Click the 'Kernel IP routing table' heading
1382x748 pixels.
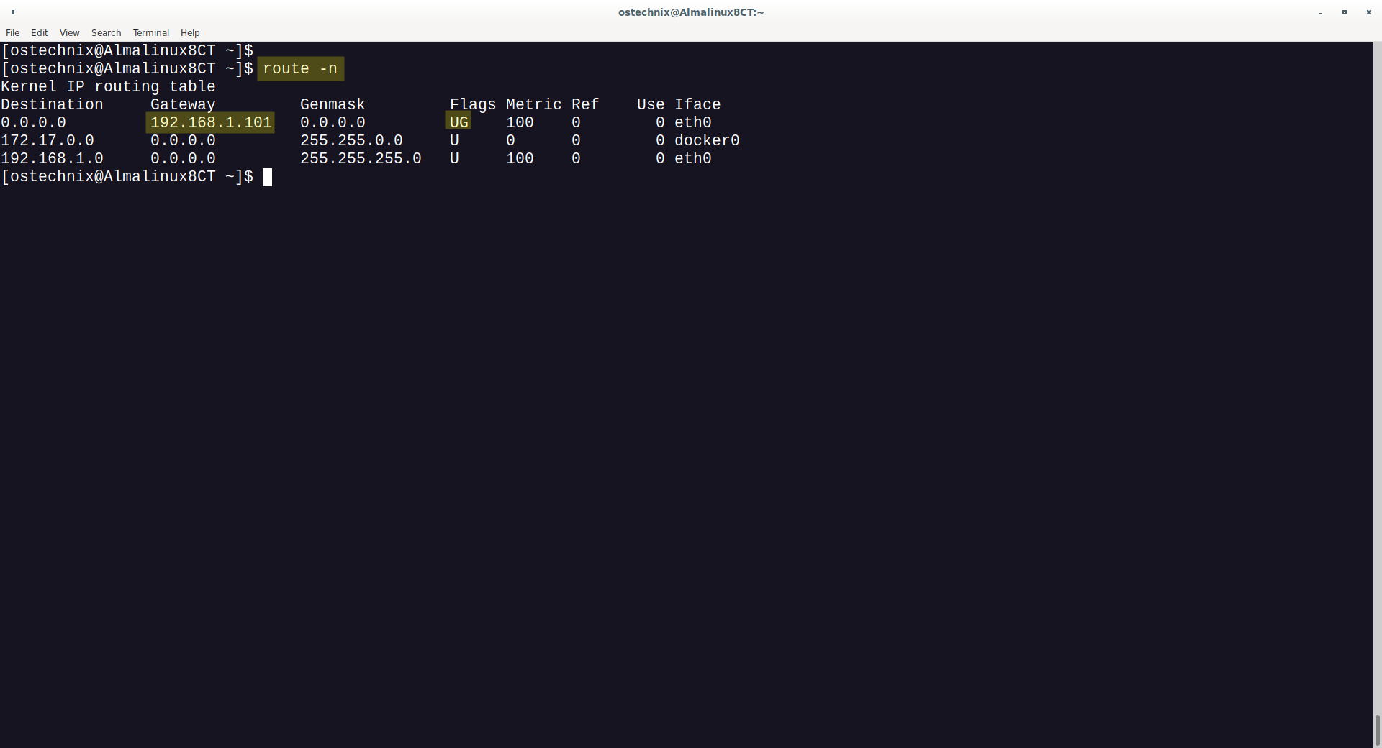[108, 87]
